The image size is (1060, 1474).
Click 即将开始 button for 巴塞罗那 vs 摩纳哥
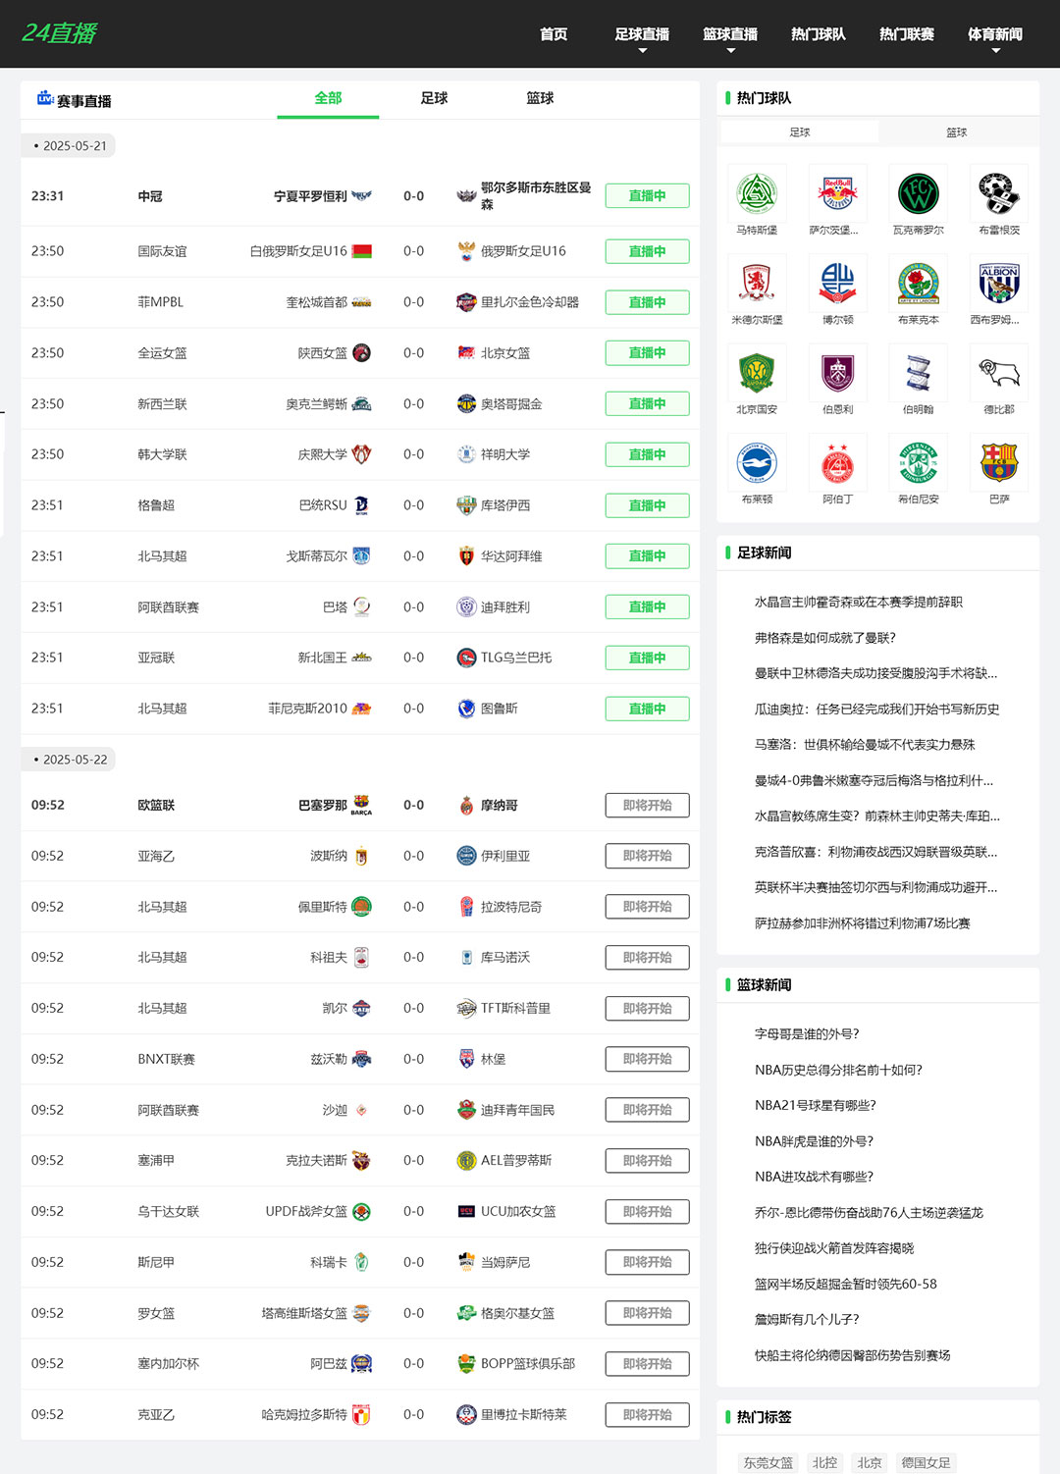click(x=647, y=806)
